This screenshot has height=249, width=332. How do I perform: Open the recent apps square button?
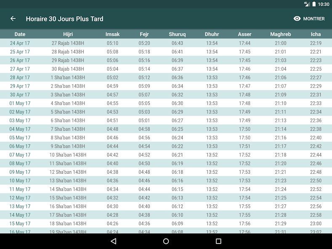[218, 241]
